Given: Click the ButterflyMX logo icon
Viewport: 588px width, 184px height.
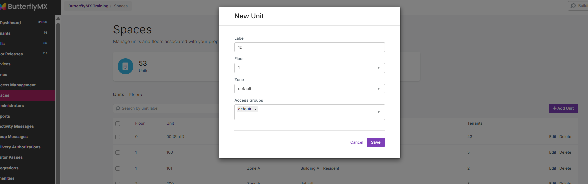Looking at the screenshot, I should (3, 7).
